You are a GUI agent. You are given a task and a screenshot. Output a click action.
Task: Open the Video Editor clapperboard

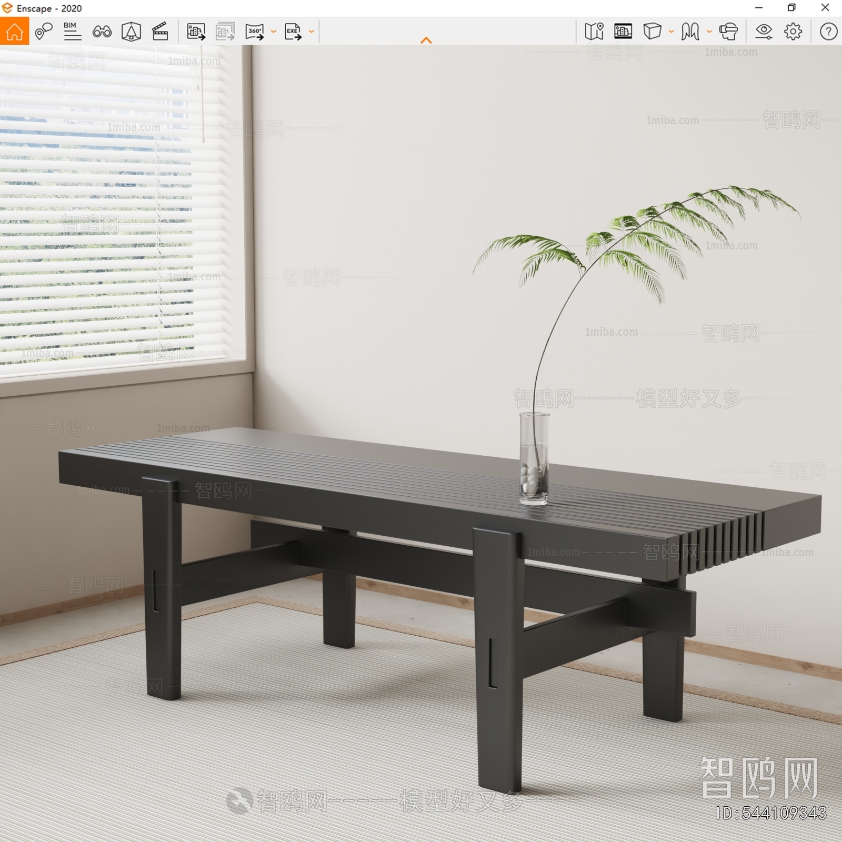point(160,32)
